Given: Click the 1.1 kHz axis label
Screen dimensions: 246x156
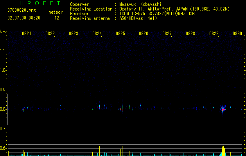Looking at the screenshot, I should [3, 51].
